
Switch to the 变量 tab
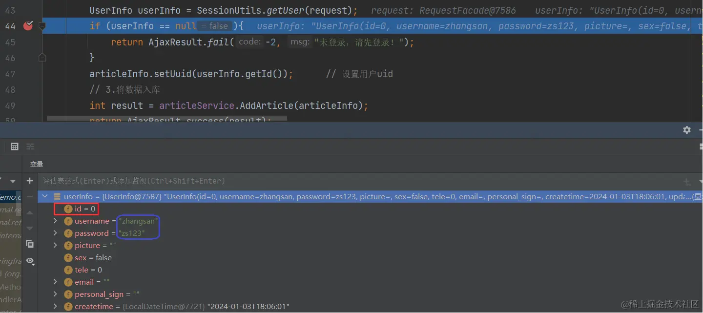(x=37, y=165)
